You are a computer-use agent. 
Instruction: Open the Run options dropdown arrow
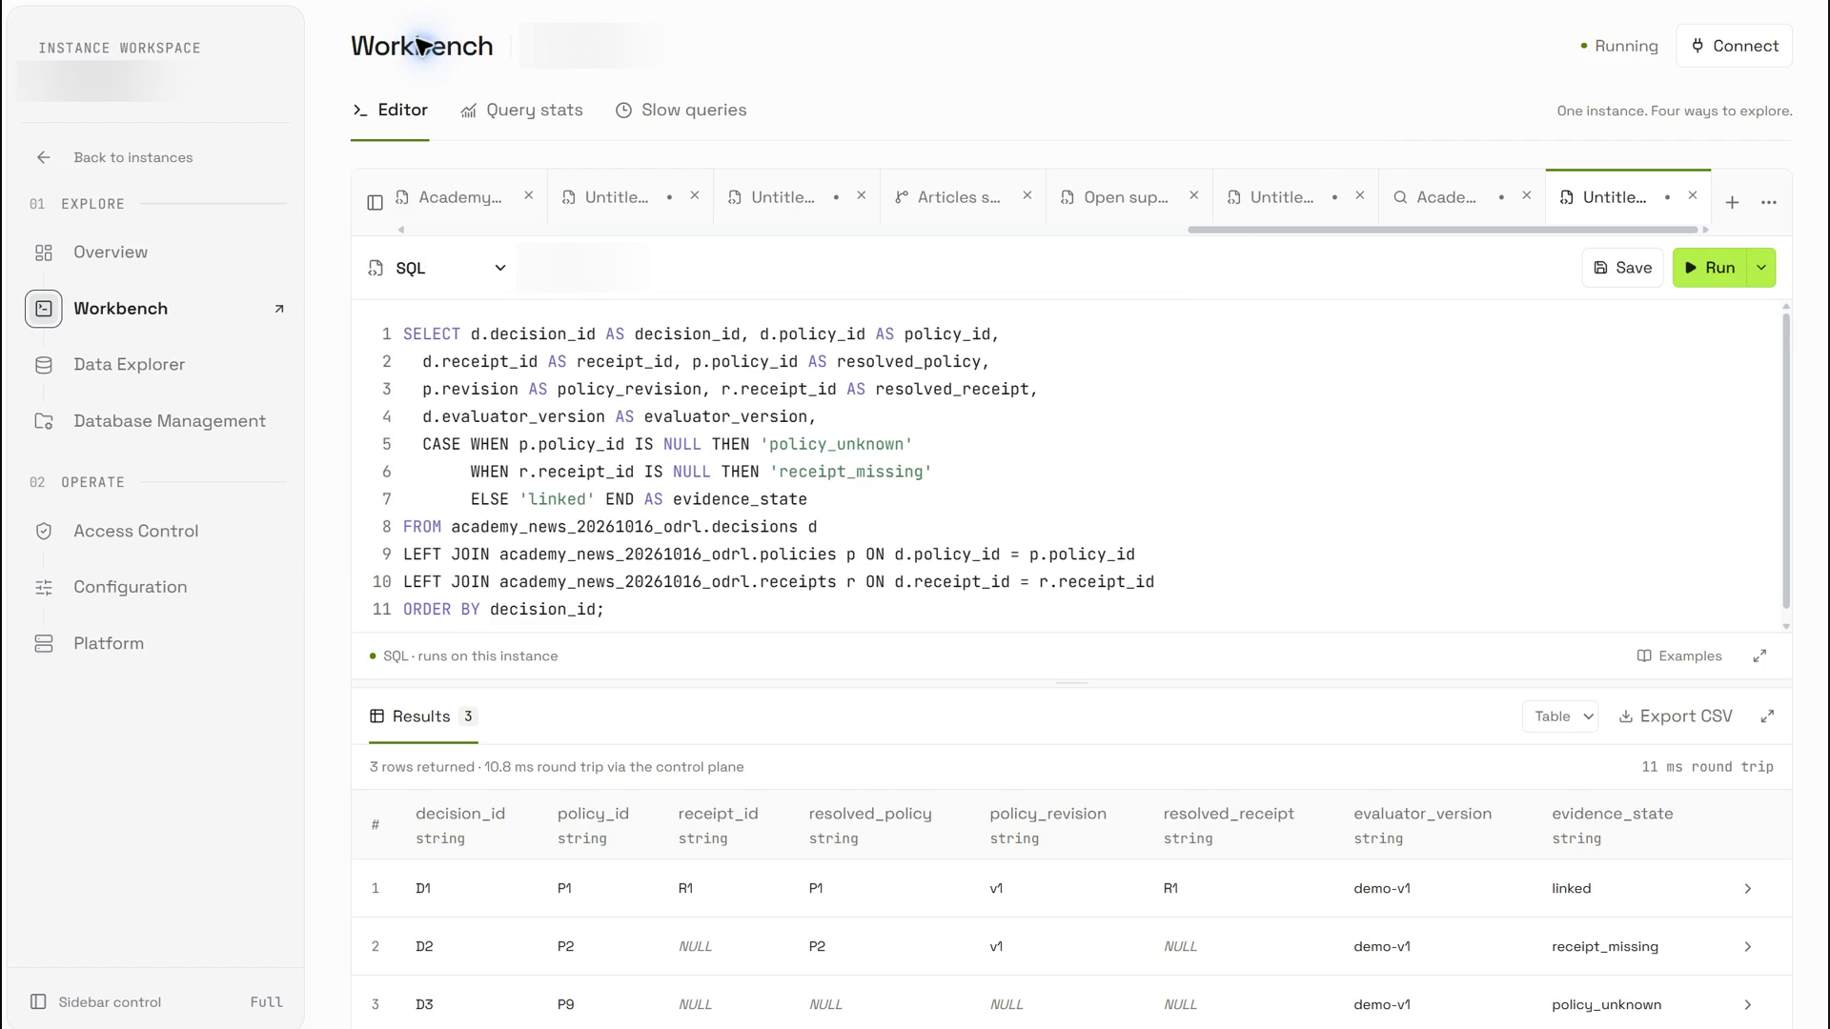click(x=1761, y=268)
